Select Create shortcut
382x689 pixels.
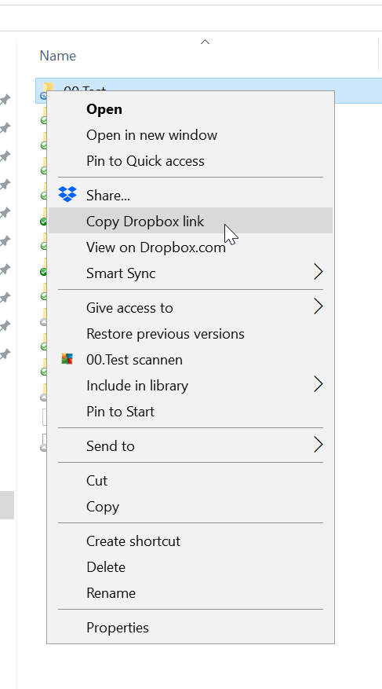tap(191, 541)
